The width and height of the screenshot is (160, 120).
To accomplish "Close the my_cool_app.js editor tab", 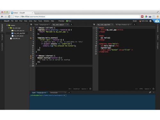I will [68, 25].
